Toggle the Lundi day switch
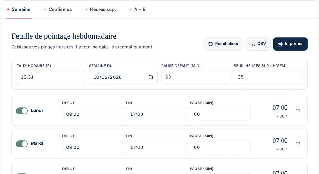The height and width of the screenshot is (174, 319). coord(22,111)
